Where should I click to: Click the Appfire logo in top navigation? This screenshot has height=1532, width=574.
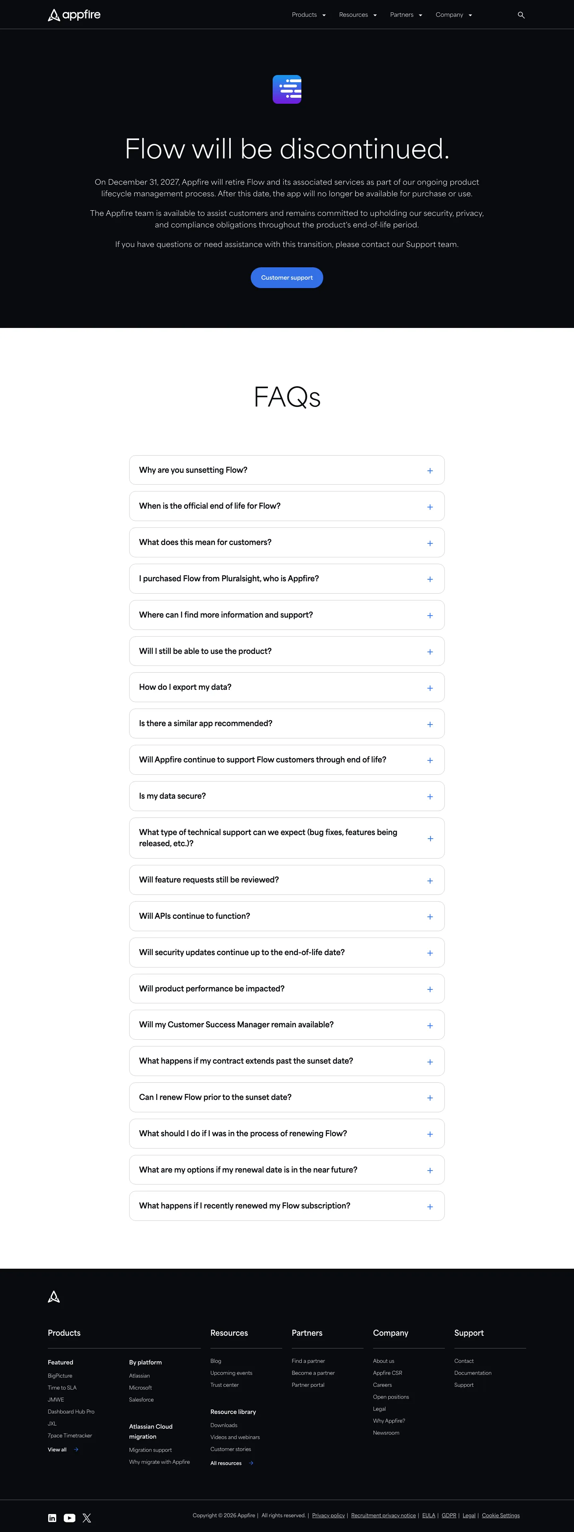pos(74,15)
